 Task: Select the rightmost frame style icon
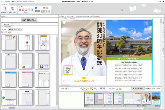click(x=32, y=10)
